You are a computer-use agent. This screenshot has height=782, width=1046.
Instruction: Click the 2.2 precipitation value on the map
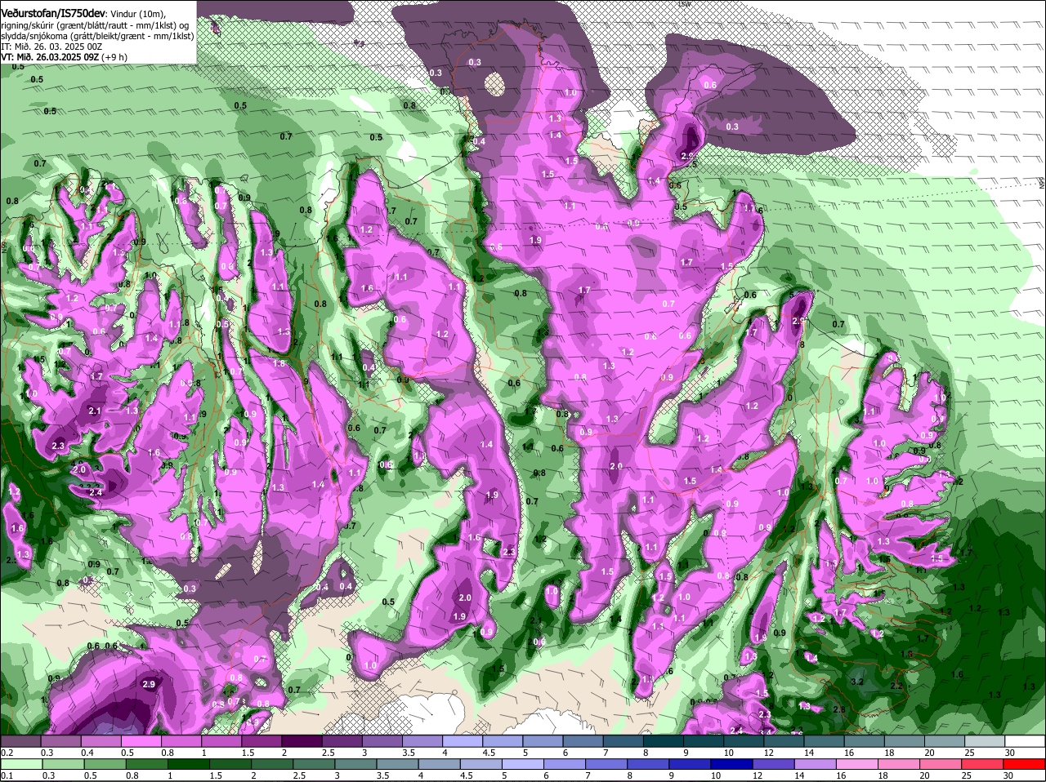pyautogui.click(x=896, y=686)
